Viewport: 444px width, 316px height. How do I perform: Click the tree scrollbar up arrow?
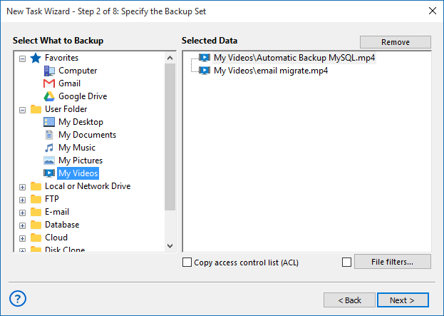170,58
